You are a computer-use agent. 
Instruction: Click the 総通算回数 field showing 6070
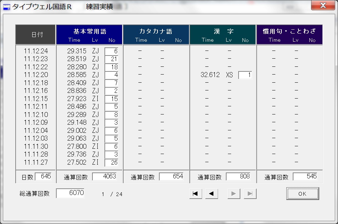point(70,194)
